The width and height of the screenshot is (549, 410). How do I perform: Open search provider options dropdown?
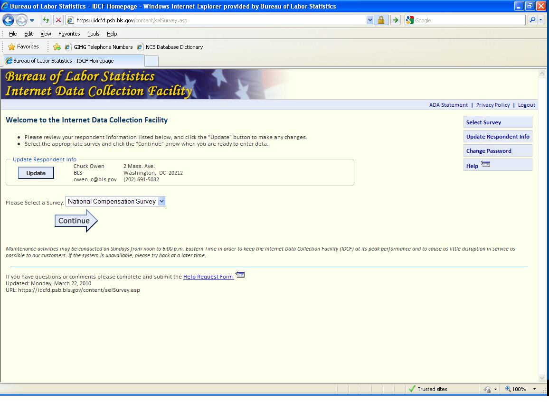(x=541, y=20)
